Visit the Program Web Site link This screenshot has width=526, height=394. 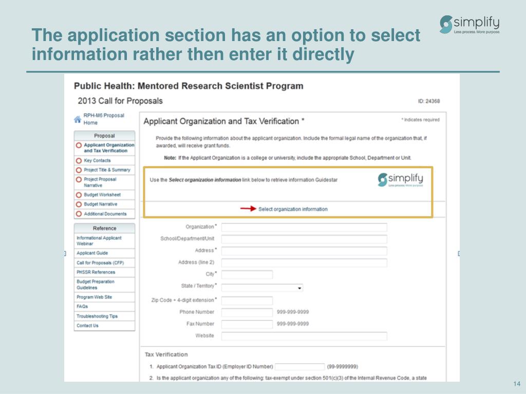[x=95, y=297]
